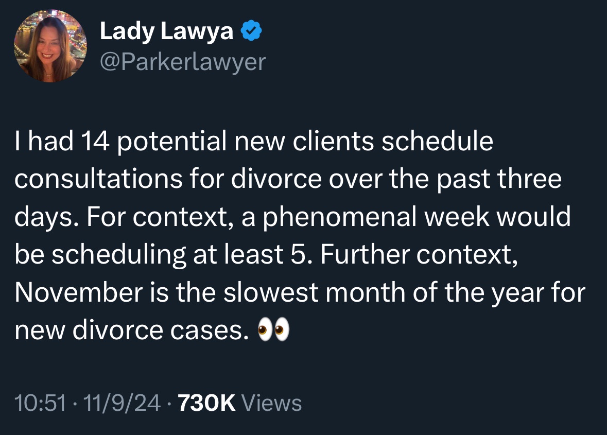The height and width of the screenshot is (435, 607).
Task: Click the number 5 after 'at least'
Action: (x=298, y=255)
